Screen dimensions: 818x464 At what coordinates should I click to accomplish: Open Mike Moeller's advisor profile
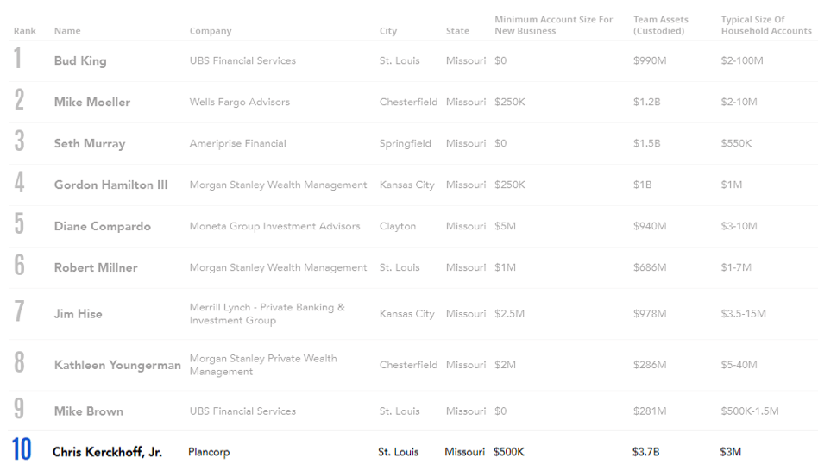pos(92,102)
